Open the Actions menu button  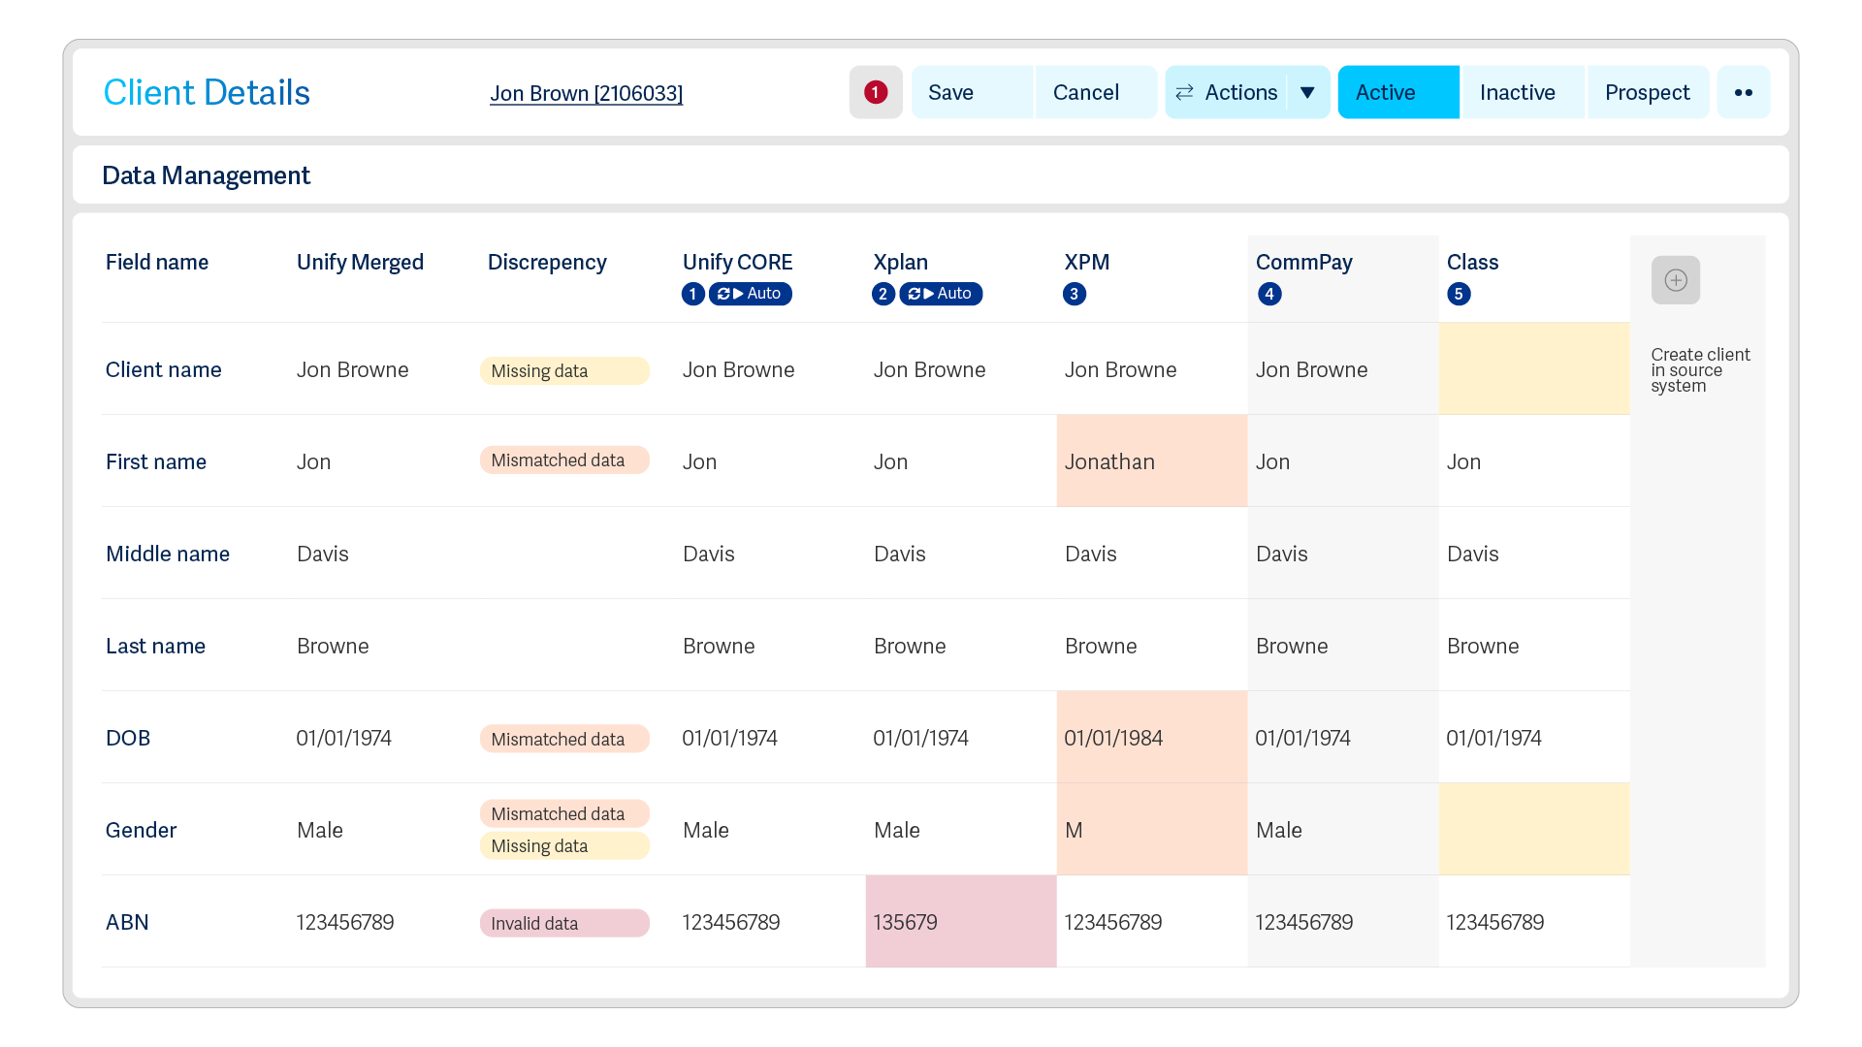[1227, 92]
